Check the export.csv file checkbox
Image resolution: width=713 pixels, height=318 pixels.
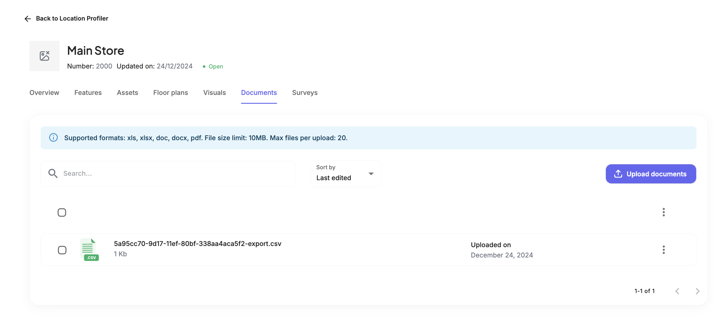tap(62, 250)
